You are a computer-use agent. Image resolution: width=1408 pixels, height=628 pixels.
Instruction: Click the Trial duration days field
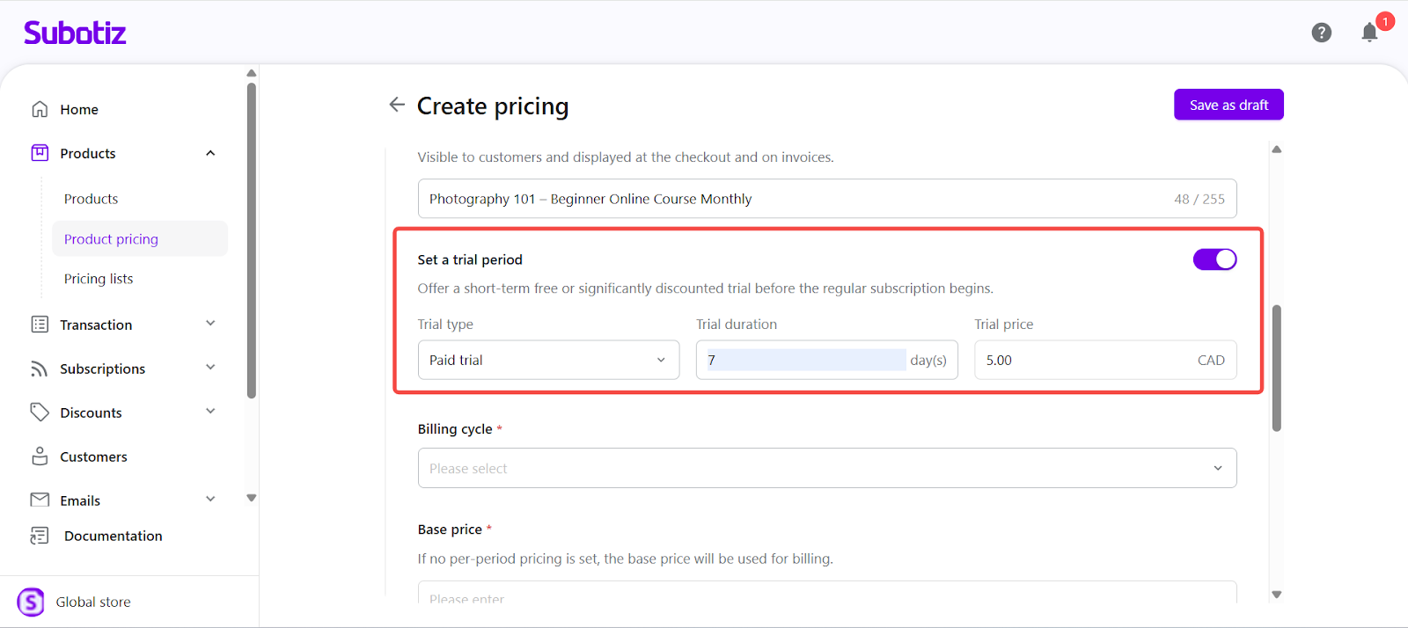pos(805,360)
